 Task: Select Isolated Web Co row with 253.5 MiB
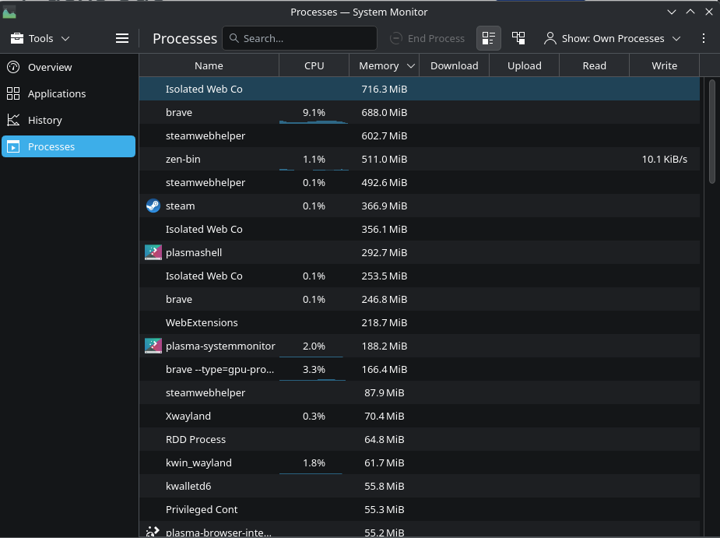click(420, 276)
